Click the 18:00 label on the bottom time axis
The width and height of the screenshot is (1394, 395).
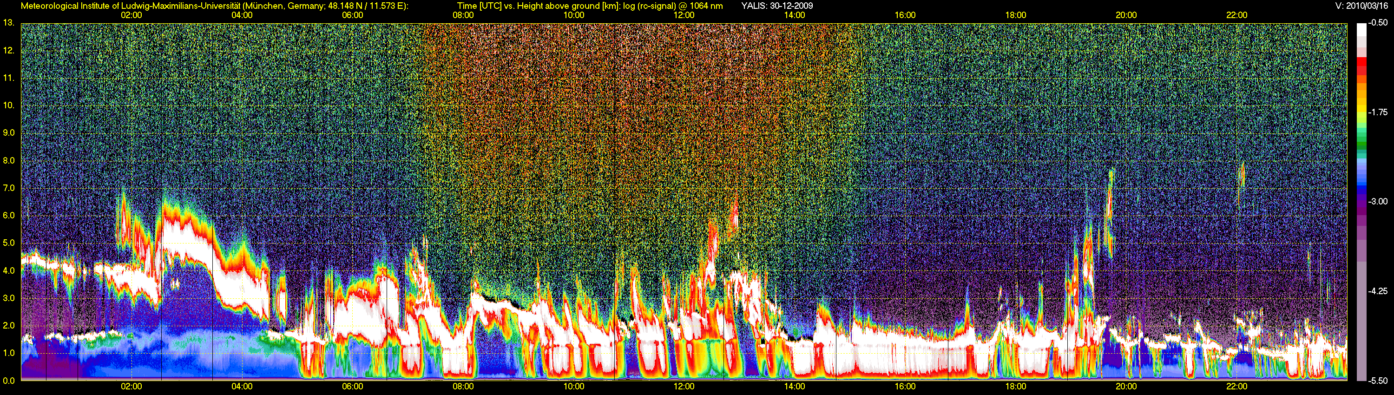point(1016,386)
